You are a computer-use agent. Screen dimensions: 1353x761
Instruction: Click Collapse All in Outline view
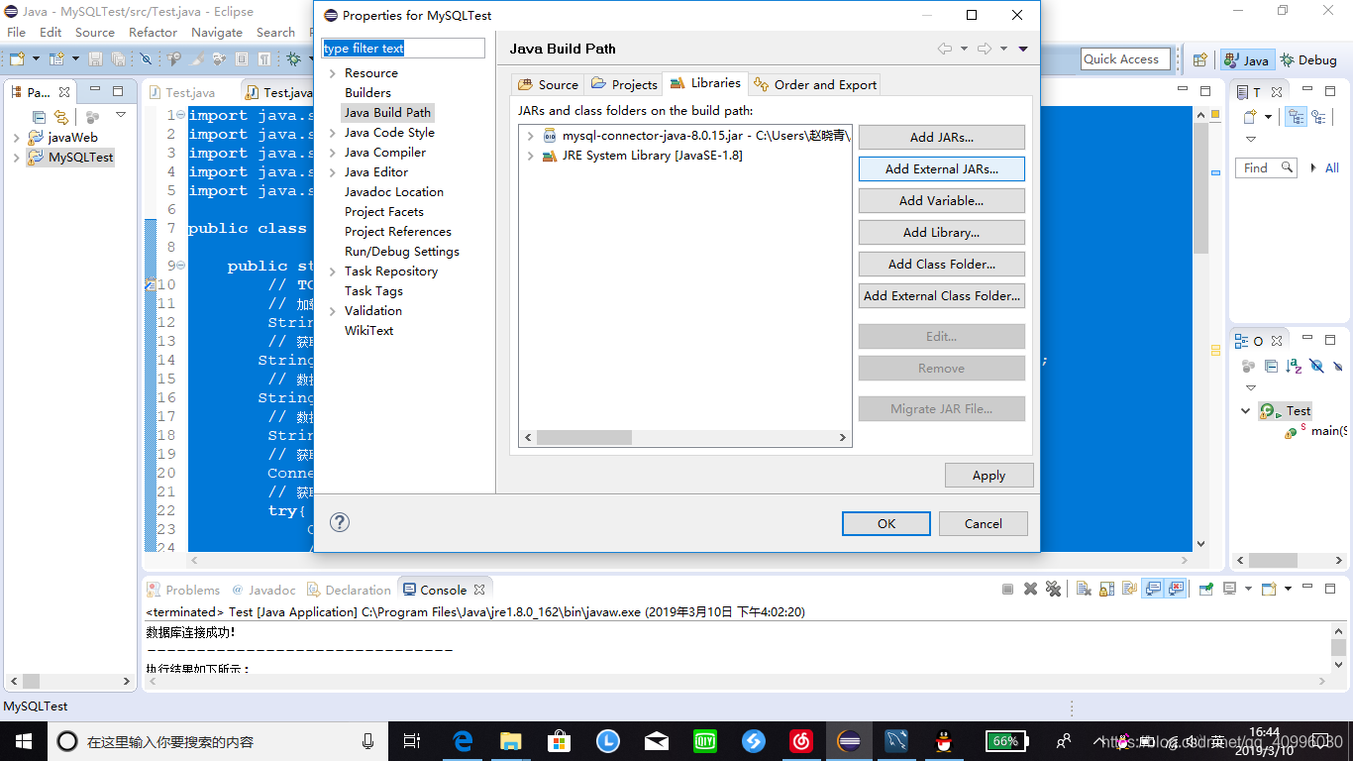(x=1271, y=366)
